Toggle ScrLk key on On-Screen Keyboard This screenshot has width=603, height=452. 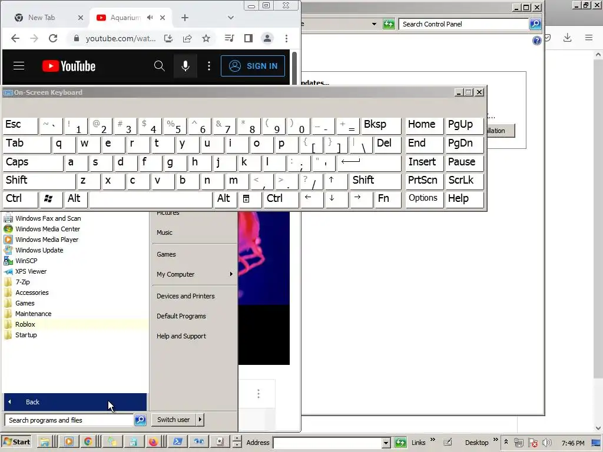(x=464, y=181)
